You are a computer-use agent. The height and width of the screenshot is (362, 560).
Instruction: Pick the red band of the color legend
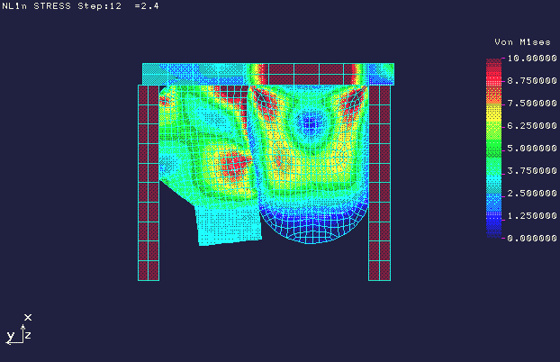coord(493,68)
